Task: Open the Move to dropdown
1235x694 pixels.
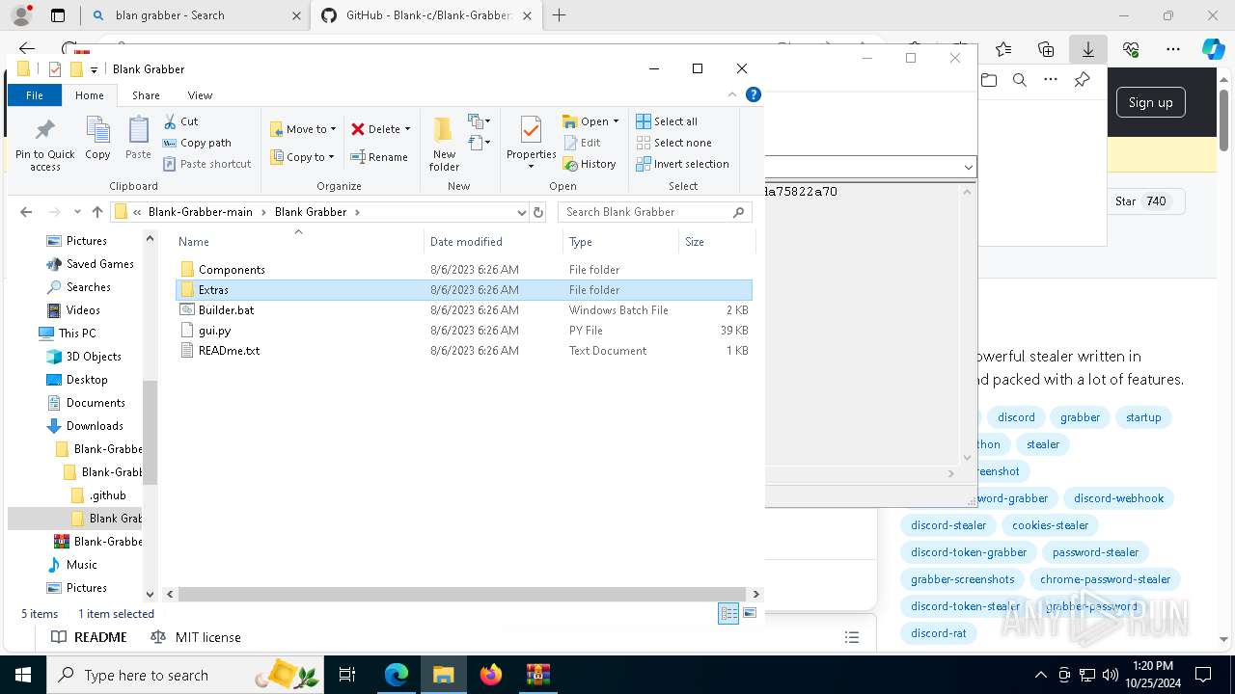Action: pos(304,129)
